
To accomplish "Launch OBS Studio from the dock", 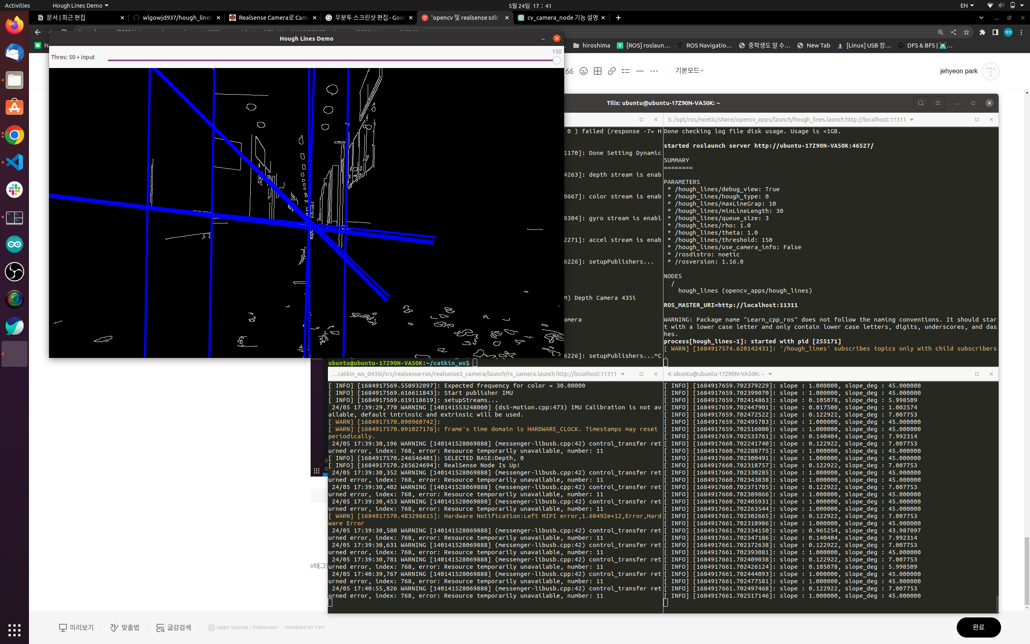I will pyautogui.click(x=14, y=272).
